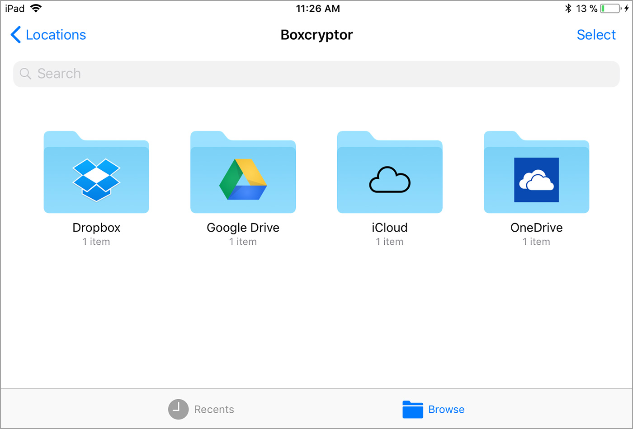633x429 pixels.
Task: Click the iCloud folder name label
Action: coord(390,228)
